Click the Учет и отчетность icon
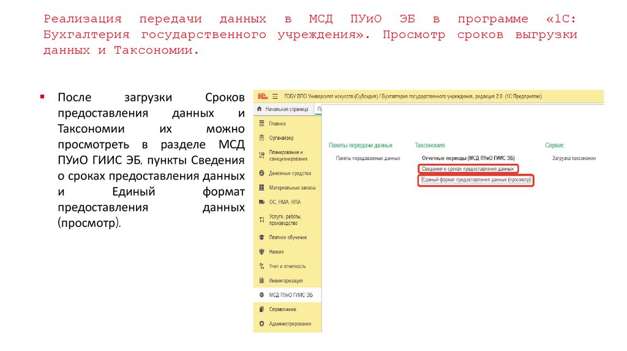The height and width of the screenshot is (351, 627). [x=261, y=266]
